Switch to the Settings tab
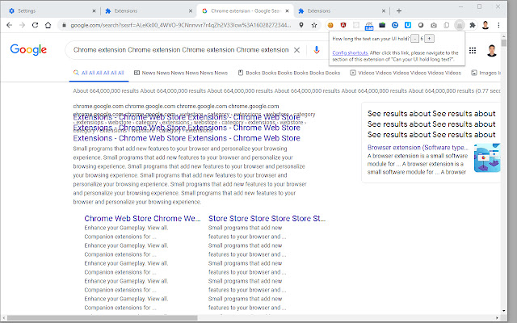Viewport: 517px width, 323px height. 52,10
